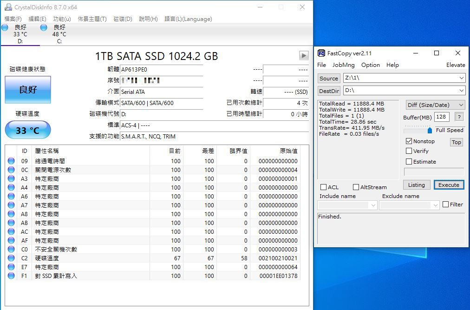Viewport: 470px width, 310px height.
Task: Enable the Filter checkbox
Action: (x=446, y=204)
